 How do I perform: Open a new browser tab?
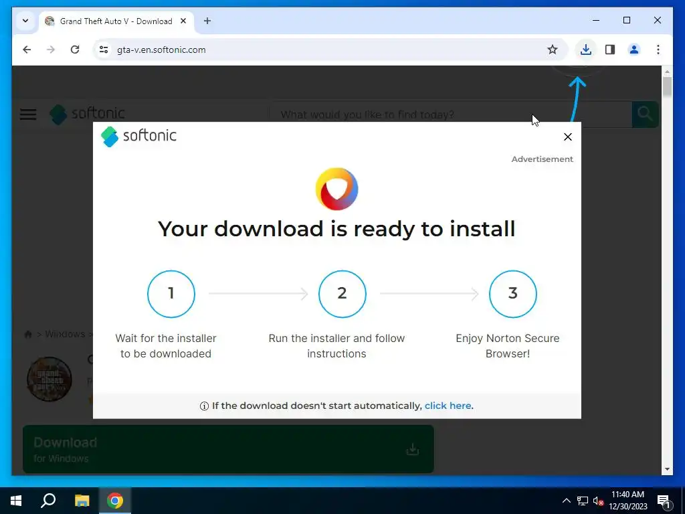click(207, 21)
